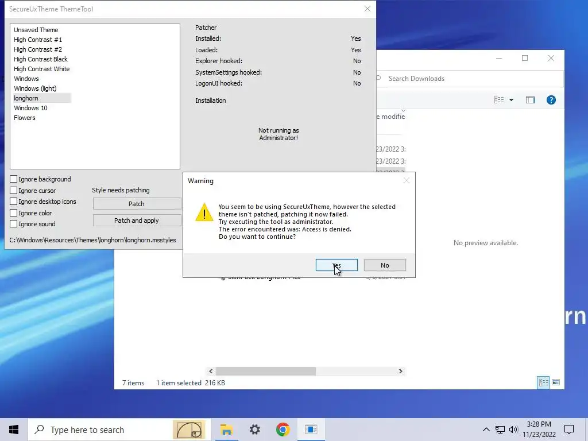Click the search highlight spiral image in taskbar
The width and height of the screenshot is (588, 441).
coord(189,430)
